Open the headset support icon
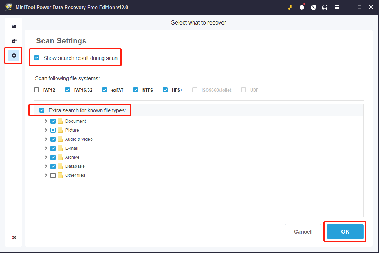 325,8
